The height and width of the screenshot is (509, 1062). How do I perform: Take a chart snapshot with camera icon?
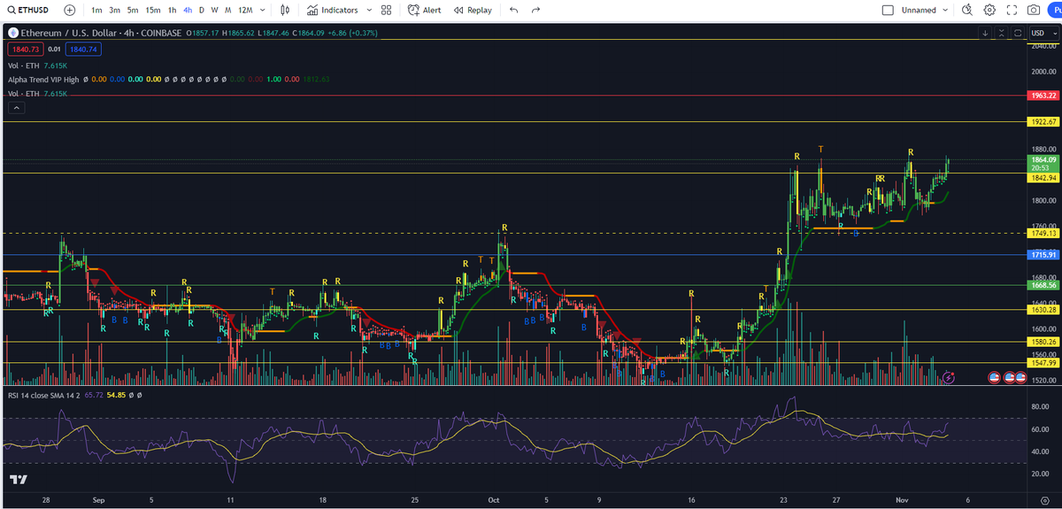(1033, 10)
